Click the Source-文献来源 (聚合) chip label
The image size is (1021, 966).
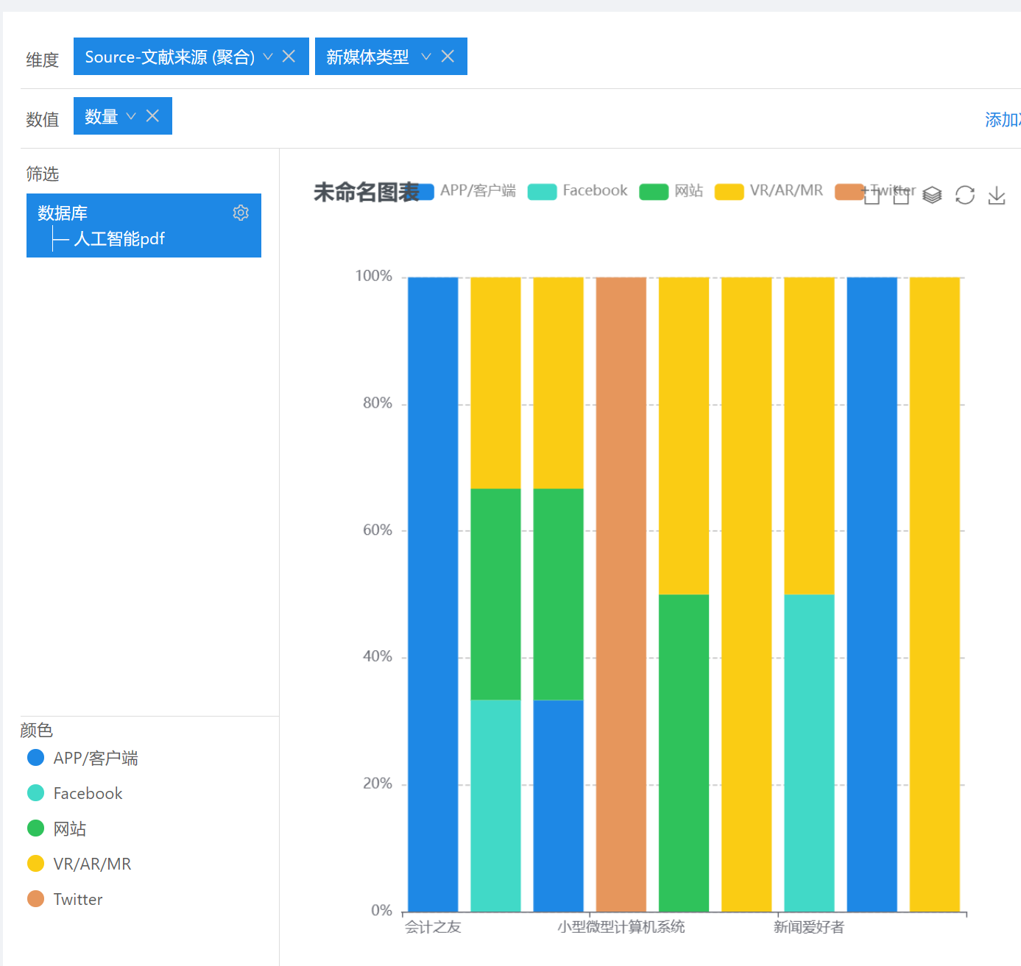[169, 57]
